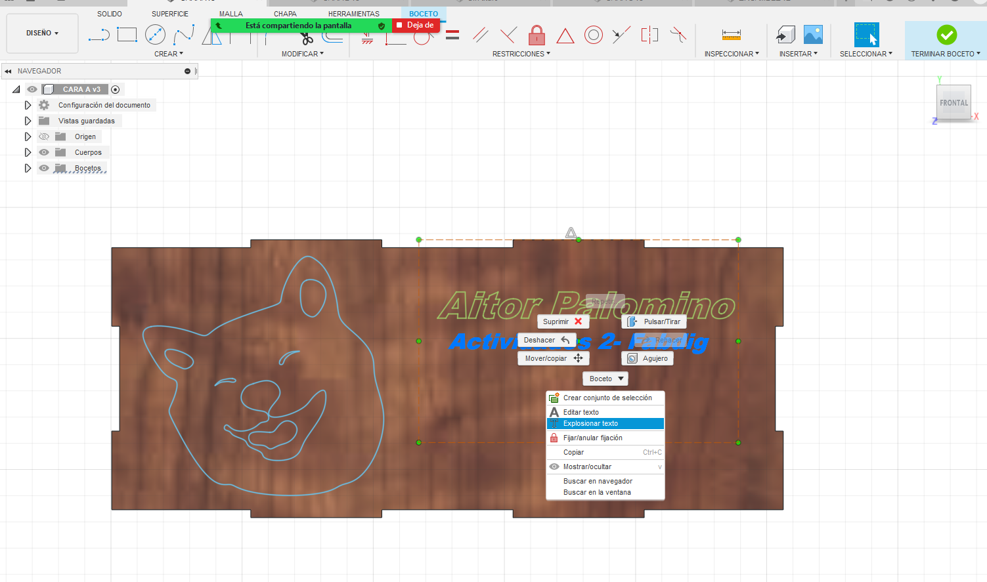
Task: Switch to the HERRAMIENTAS tab
Action: (354, 14)
